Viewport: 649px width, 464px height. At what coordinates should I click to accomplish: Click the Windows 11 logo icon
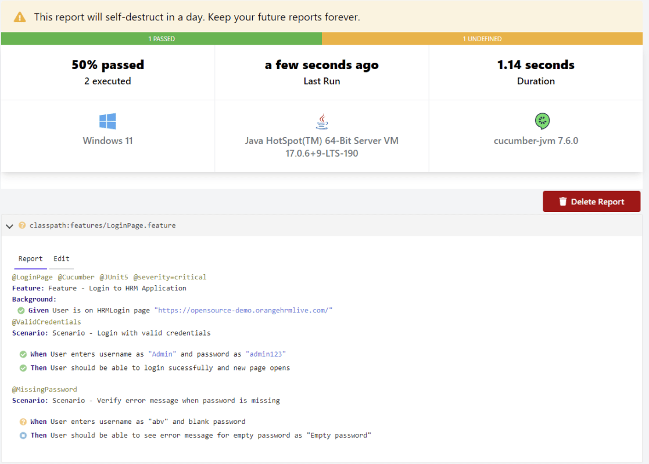pyautogui.click(x=107, y=121)
